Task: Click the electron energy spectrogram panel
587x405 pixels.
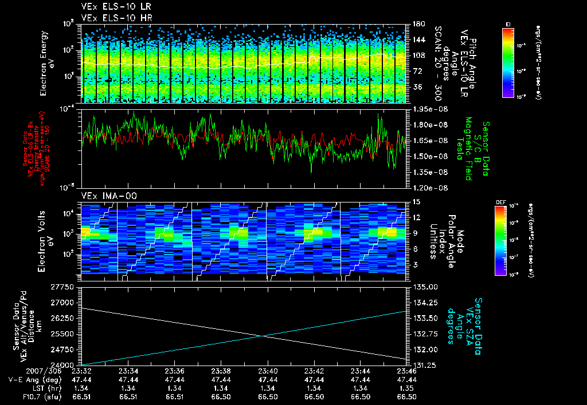Action: pyautogui.click(x=244, y=63)
